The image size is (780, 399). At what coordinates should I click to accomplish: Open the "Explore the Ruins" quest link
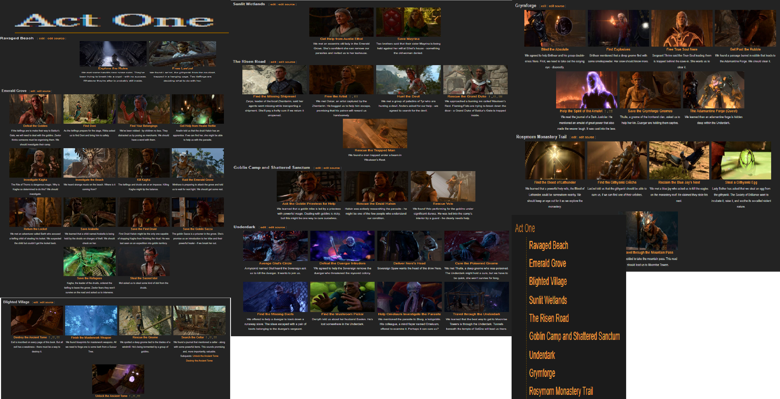(x=113, y=68)
